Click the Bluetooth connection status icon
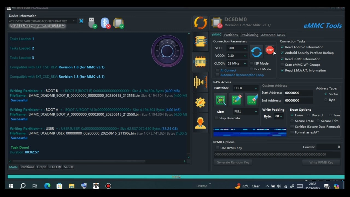The height and width of the screenshot is (197, 350). click(105, 23)
